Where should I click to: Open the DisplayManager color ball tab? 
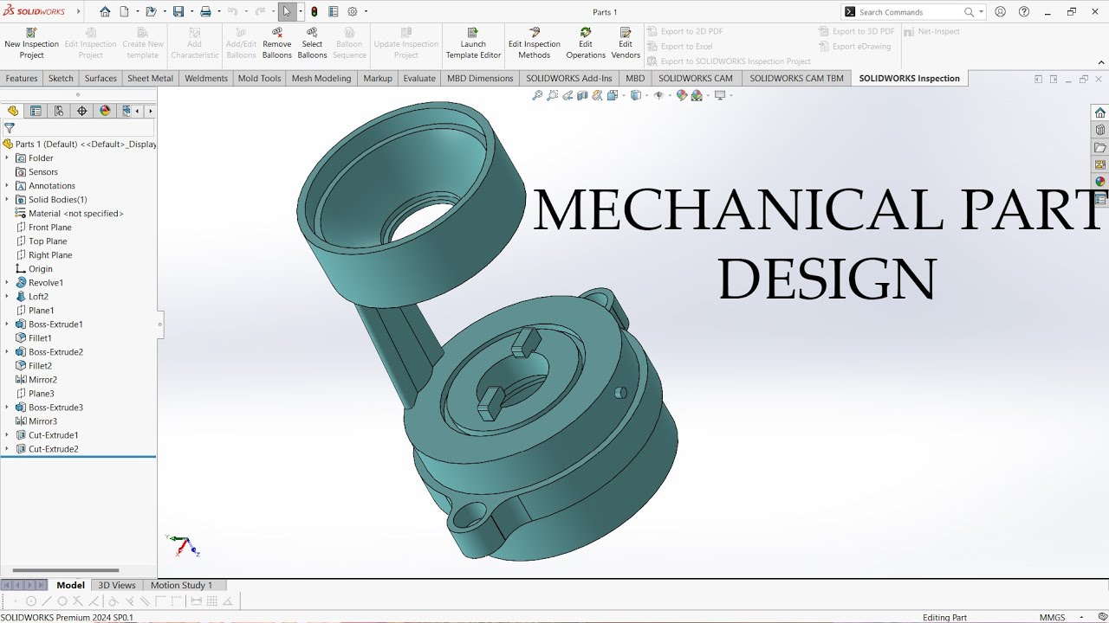[106, 111]
